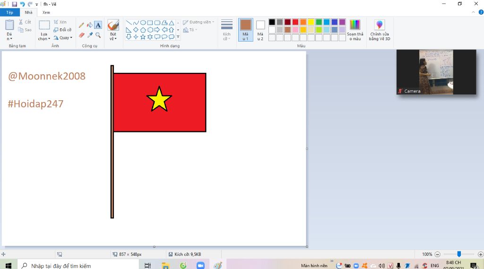Choose the four-point star shape
The image size is (484, 269).
(136, 37)
